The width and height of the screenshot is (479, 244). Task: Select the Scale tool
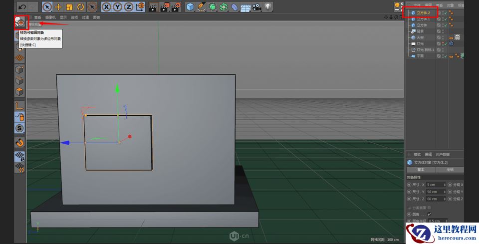(x=69, y=6)
